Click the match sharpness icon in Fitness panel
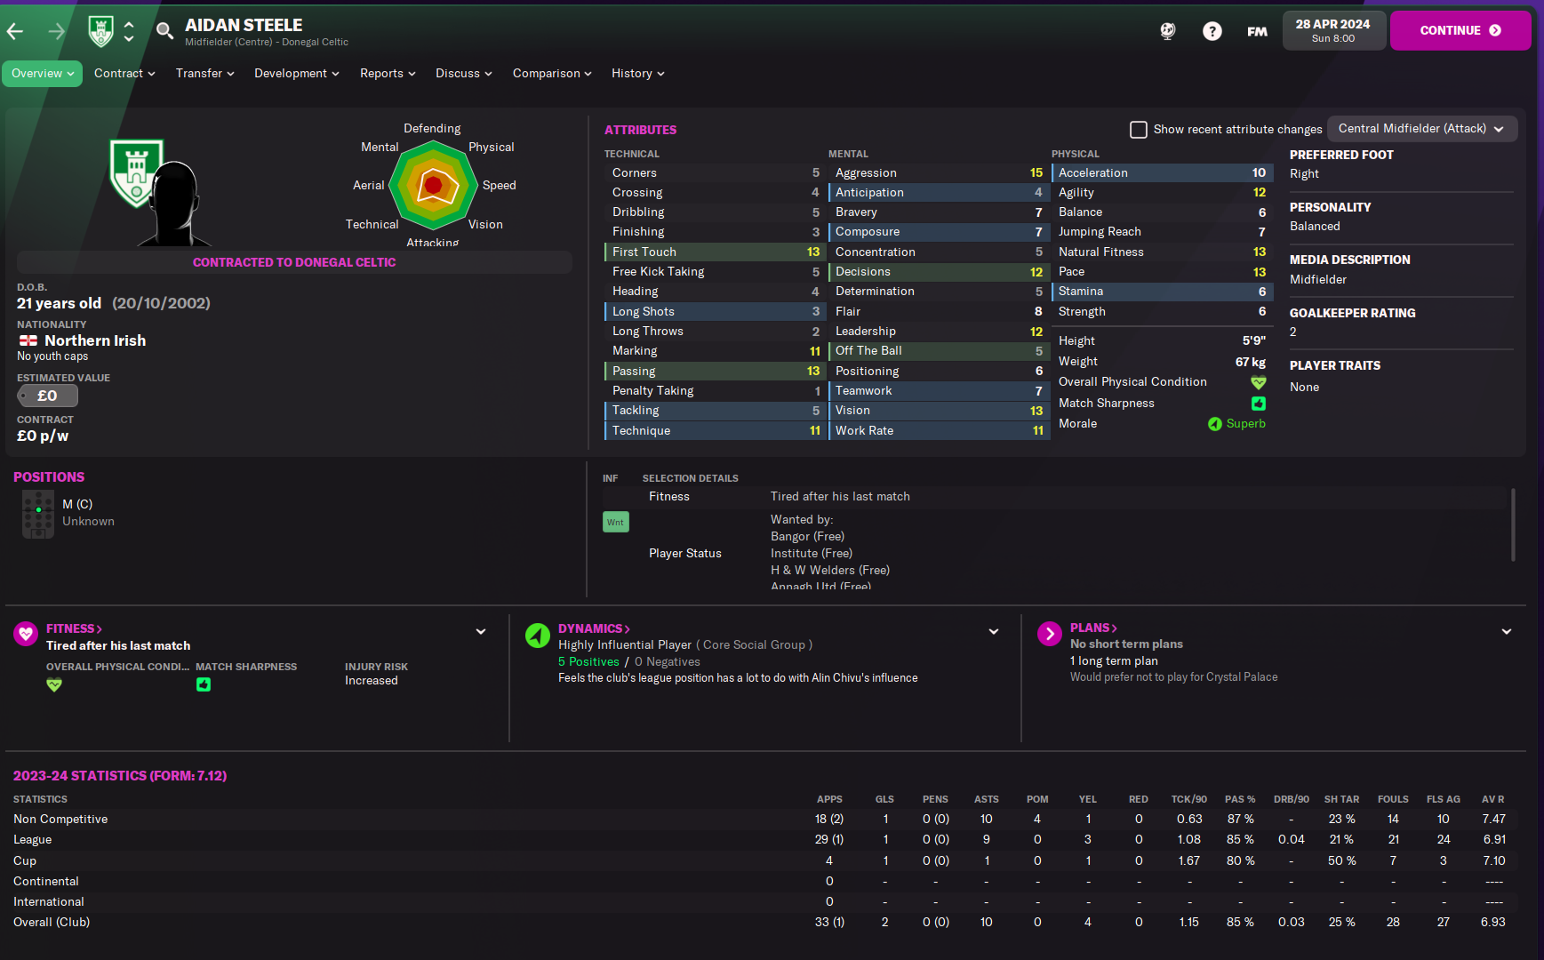The height and width of the screenshot is (960, 1544). 204,684
